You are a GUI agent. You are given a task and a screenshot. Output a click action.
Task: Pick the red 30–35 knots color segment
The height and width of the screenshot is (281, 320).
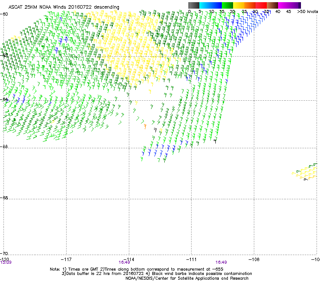pos(261,5)
